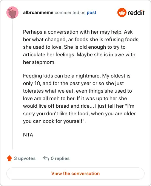Visit the albrcanmeme user profile name

coord(38,12)
